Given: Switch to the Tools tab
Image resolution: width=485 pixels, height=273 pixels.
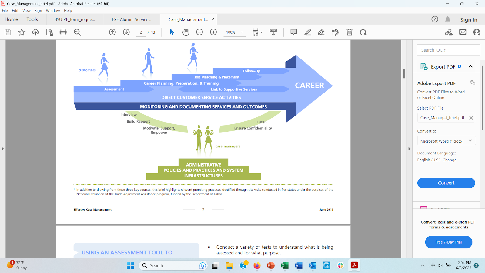Looking at the screenshot, I should tap(32, 19).
